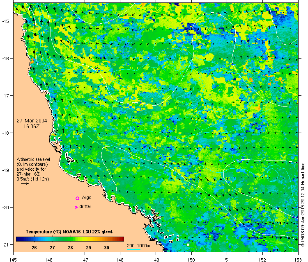Click the '200 1000m' depth contour label
Screen dimensions: 308x262
click(x=138, y=246)
